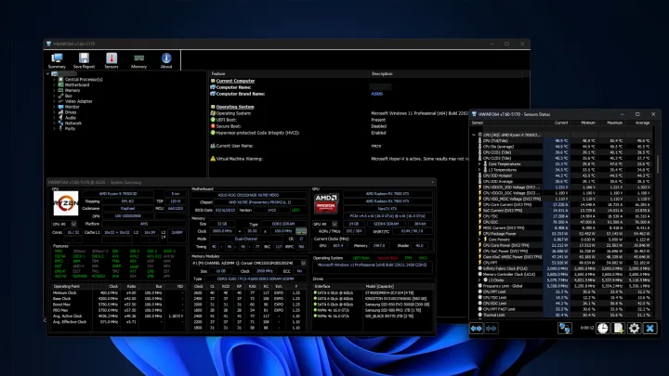The width and height of the screenshot is (669, 376).
Task: Select the Current User Name row
Action: click(x=236, y=146)
